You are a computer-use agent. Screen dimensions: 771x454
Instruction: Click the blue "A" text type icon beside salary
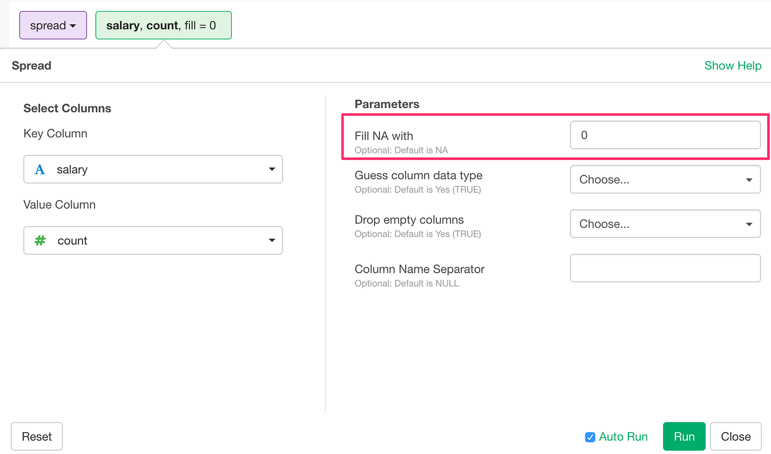point(39,169)
